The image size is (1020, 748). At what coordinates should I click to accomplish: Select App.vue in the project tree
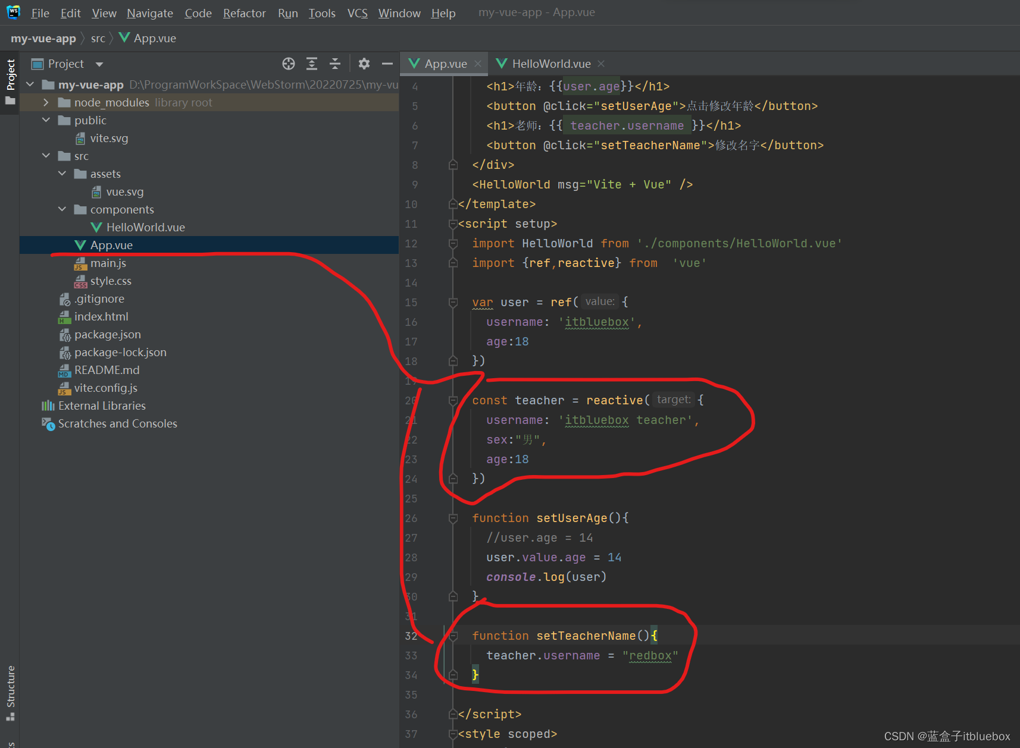(x=209, y=245)
